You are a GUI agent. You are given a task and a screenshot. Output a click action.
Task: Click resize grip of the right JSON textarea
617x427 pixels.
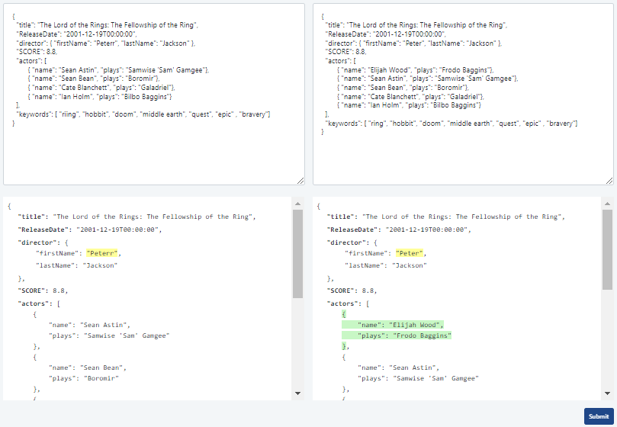609,180
